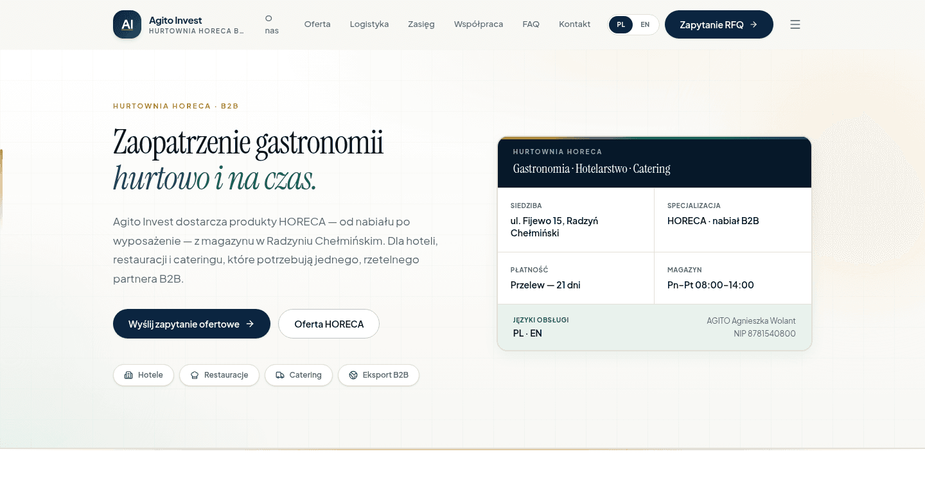Open the FAQ nav item
The width and height of the screenshot is (925, 501).
pos(531,24)
